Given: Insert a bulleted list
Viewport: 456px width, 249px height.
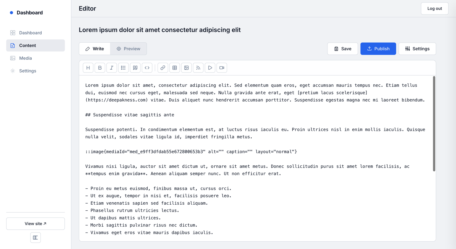Looking at the screenshot, I should click(123, 68).
